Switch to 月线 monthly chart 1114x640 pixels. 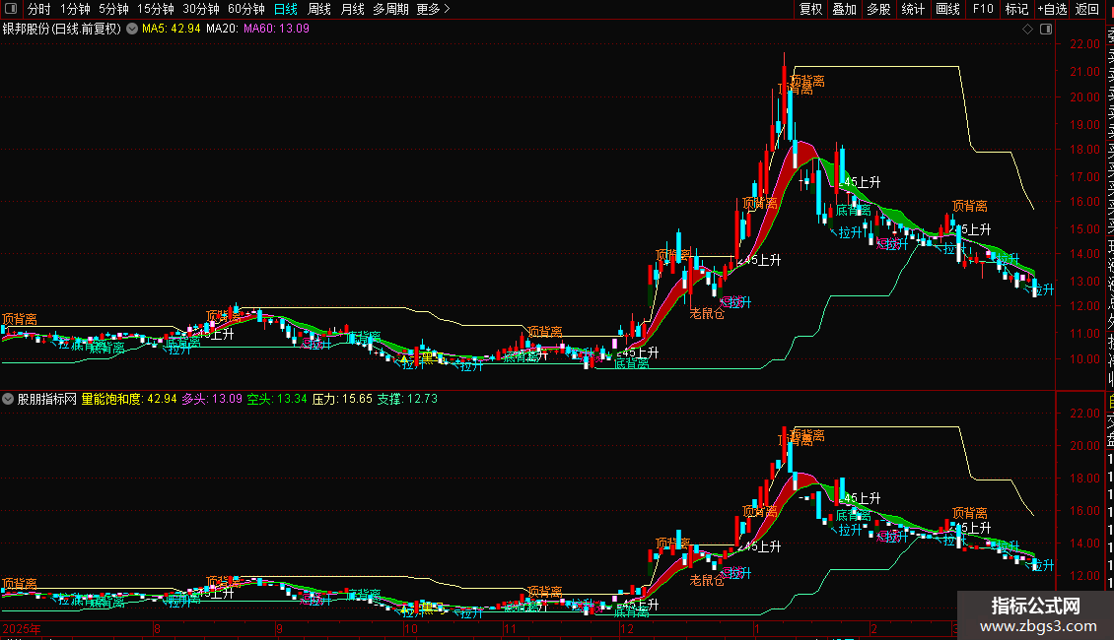click(352, 9)
